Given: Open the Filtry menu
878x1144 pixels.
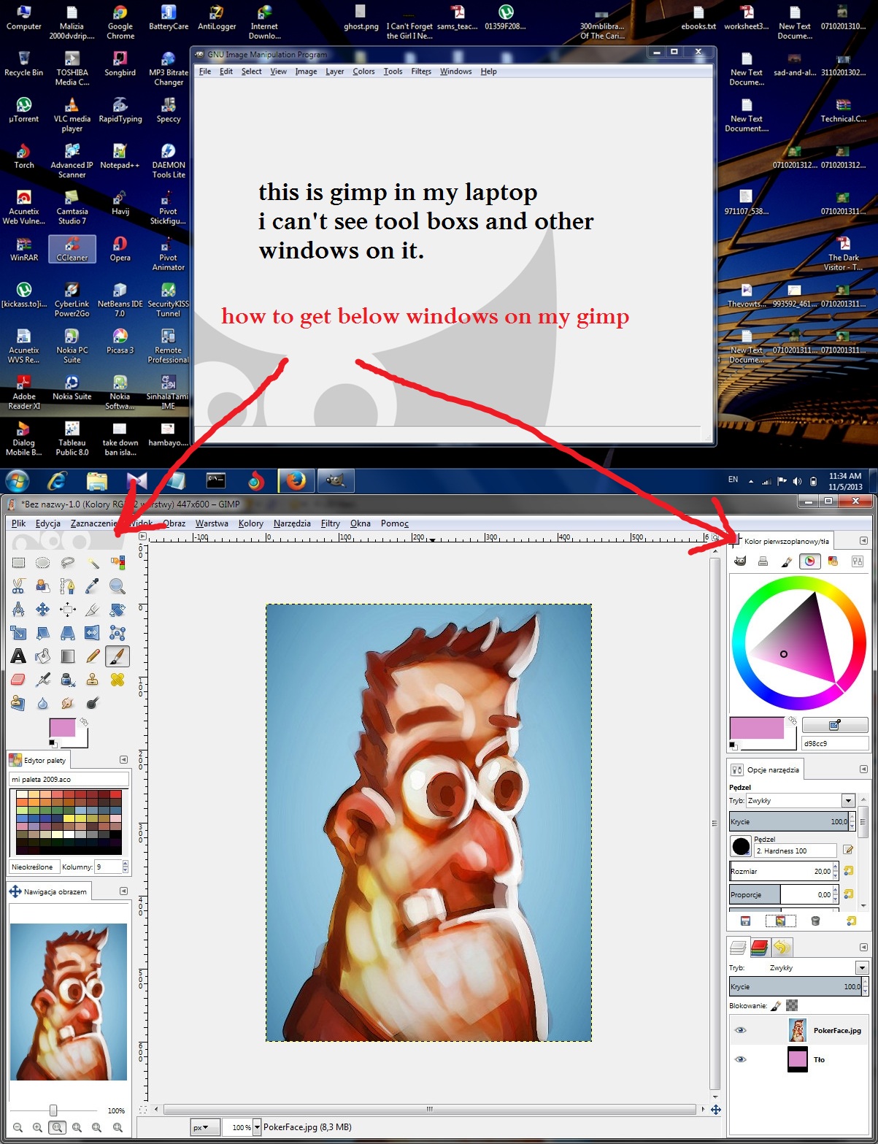Looking at the screenshot, I should pyautogui.click(x=331, y=523).
